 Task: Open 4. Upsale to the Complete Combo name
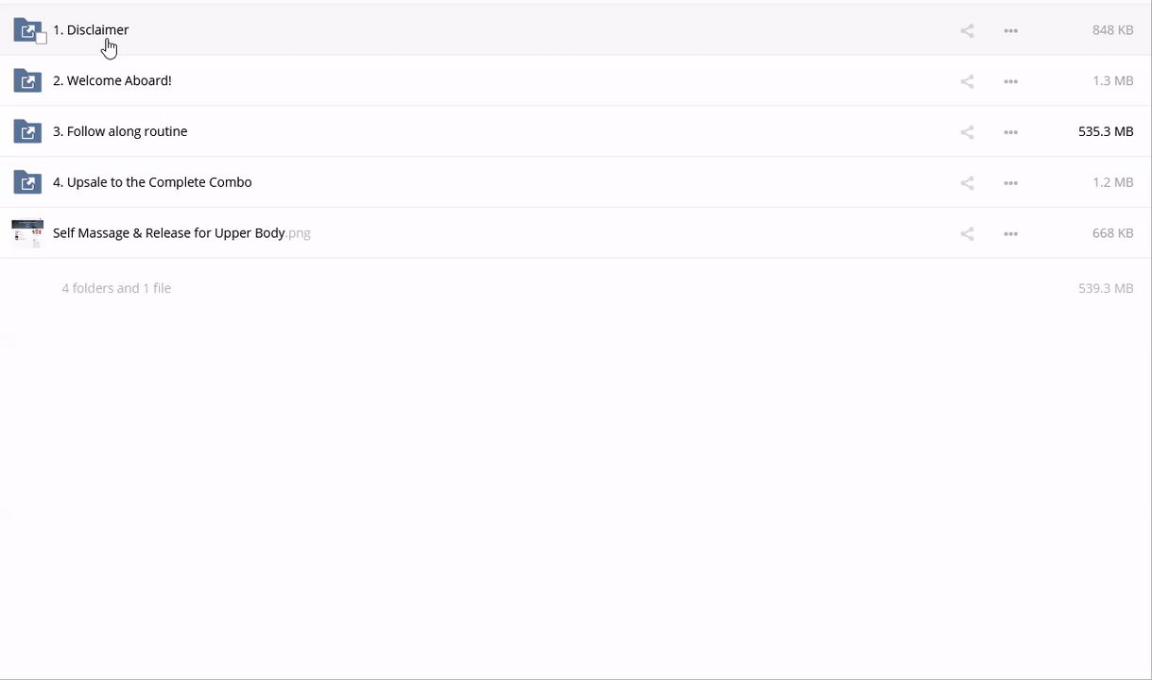152,182
